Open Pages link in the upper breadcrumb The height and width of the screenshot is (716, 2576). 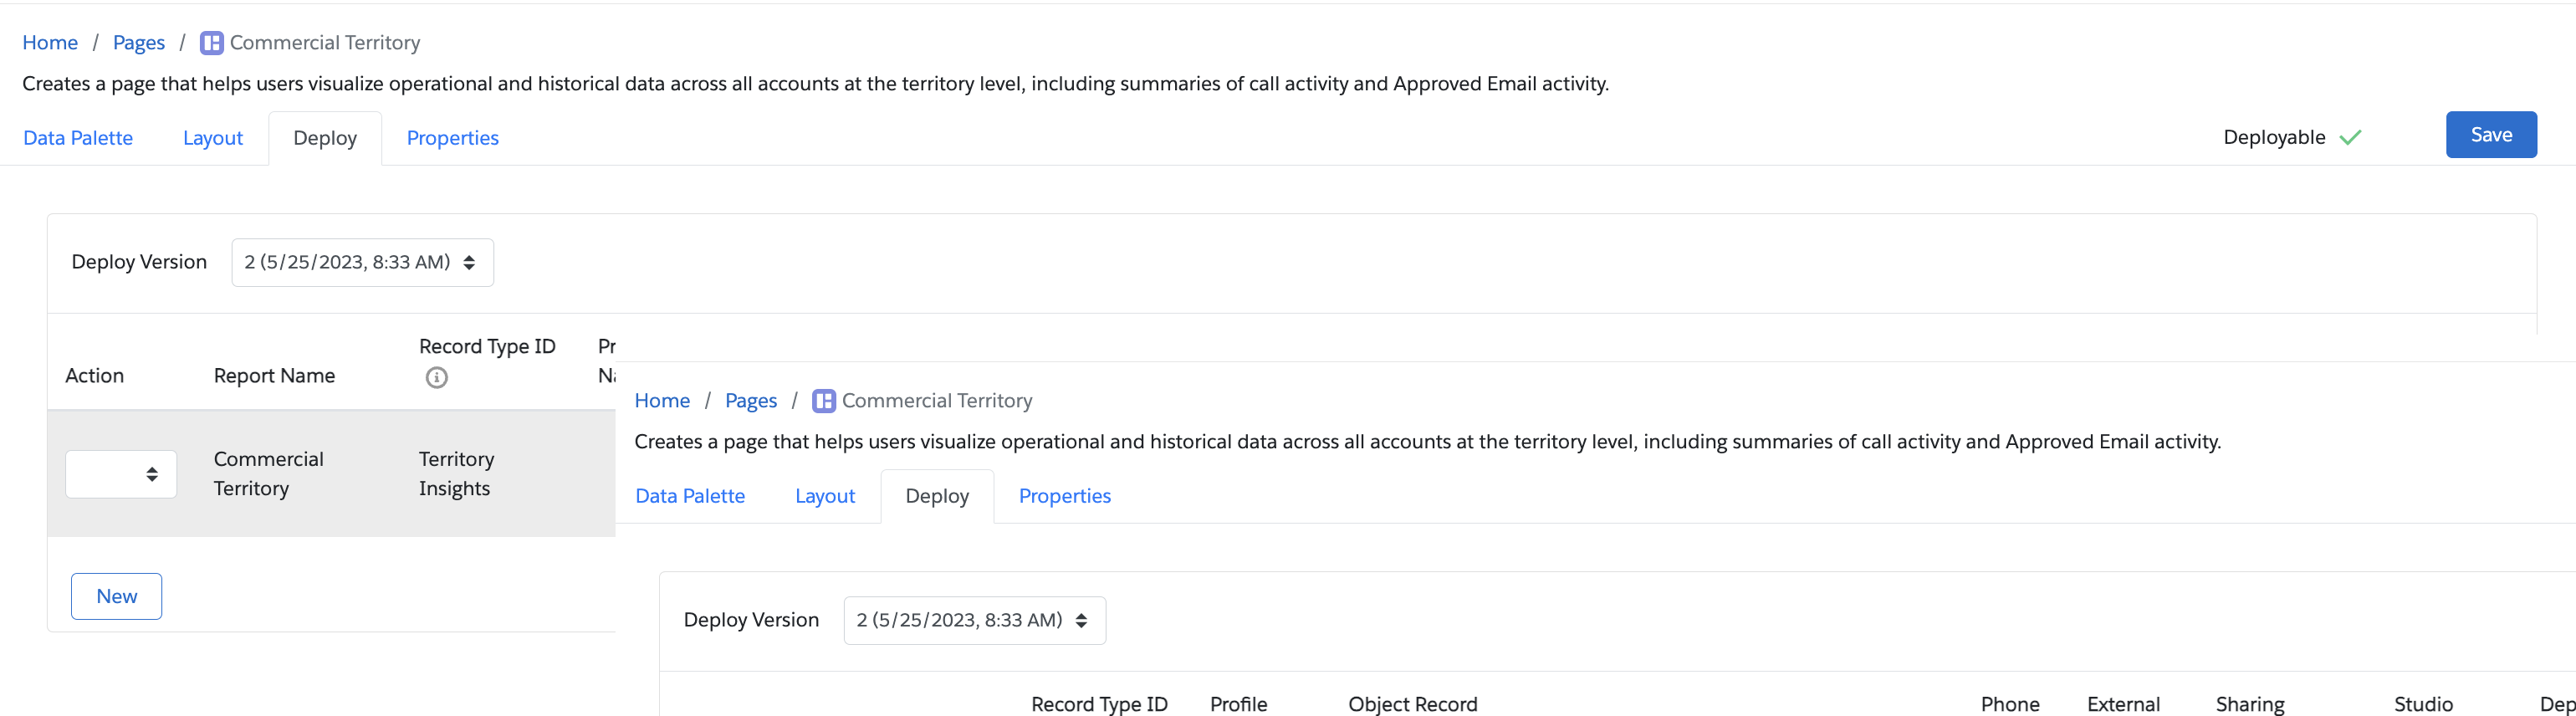[x=139, y=43]
